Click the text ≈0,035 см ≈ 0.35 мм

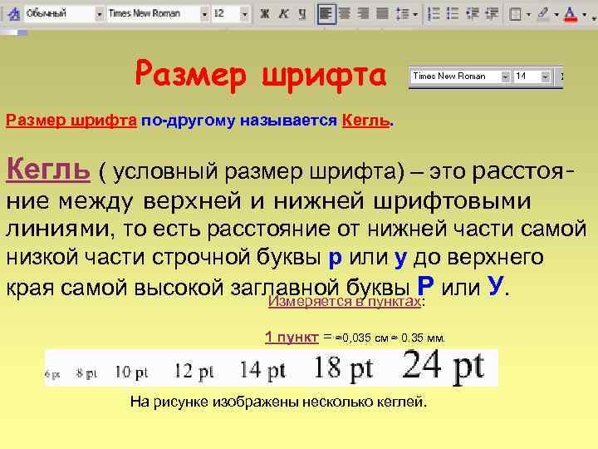pos(390,338)
